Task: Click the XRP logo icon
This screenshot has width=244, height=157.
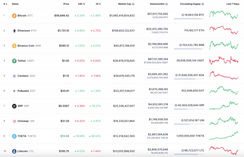Action: (14, 106)
